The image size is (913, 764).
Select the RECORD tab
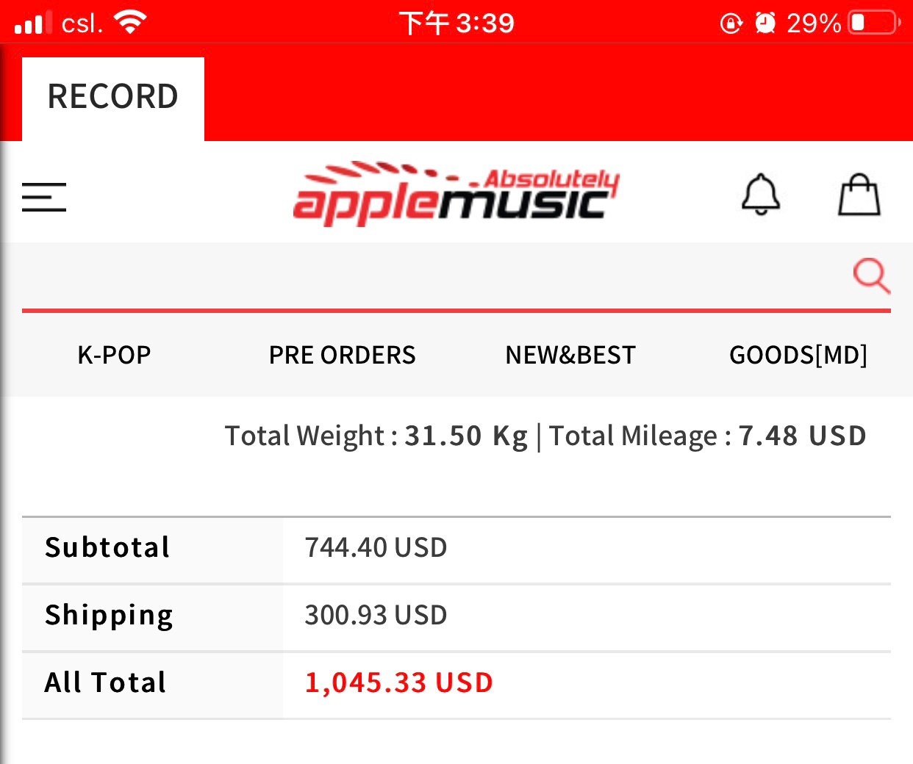tap(113, 98)
